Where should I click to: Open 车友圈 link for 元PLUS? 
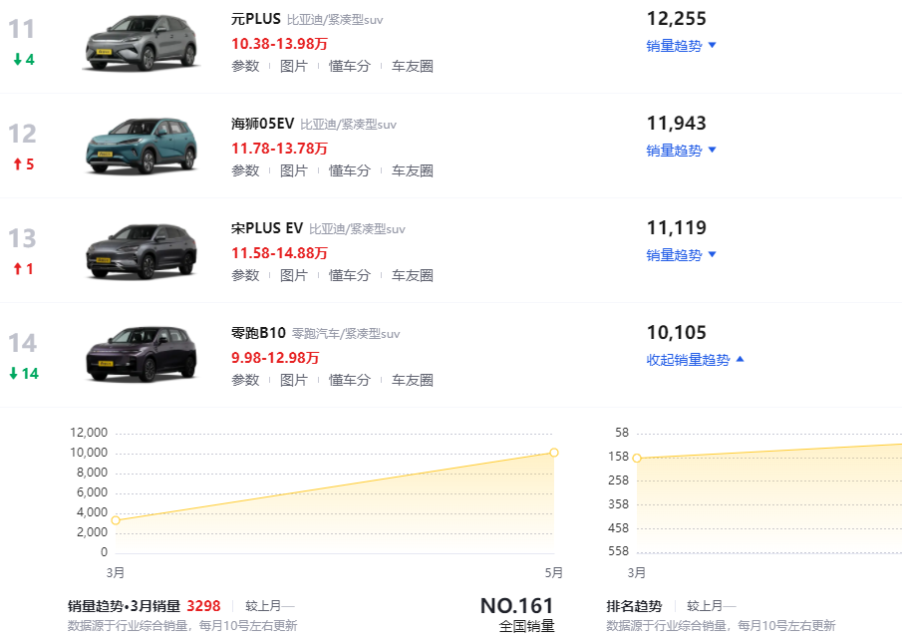tap(413, 66)
